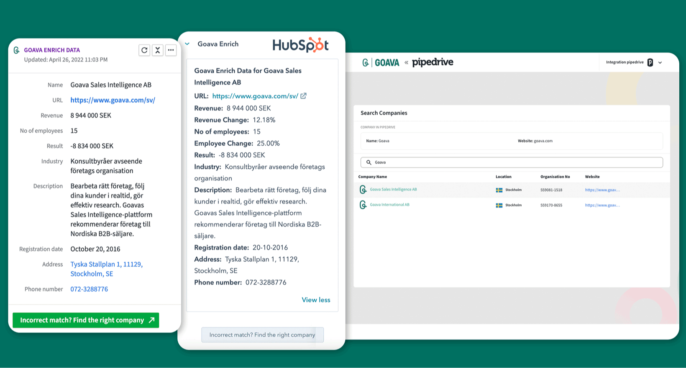Click organisation number 559081-1518
686x368 pixels.
(551, 190)
